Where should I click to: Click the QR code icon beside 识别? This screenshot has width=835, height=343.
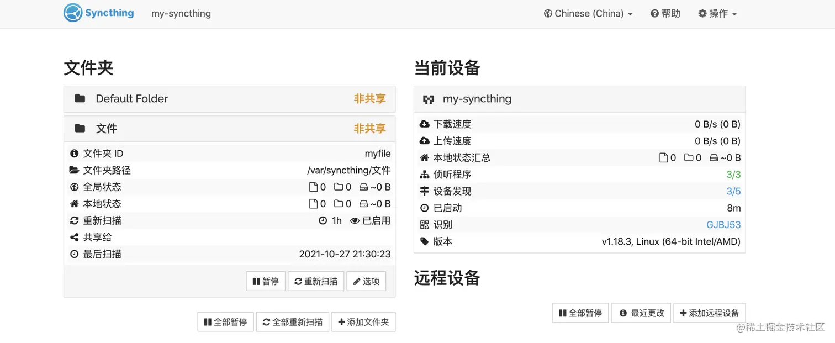pyautogui.click(x=425, y=225)
